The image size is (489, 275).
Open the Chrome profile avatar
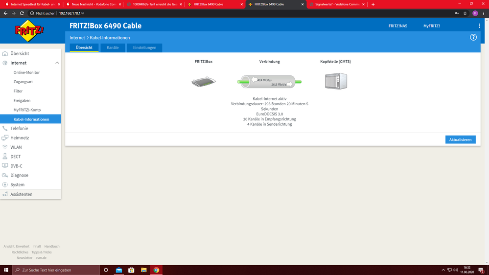click(475, 13)
